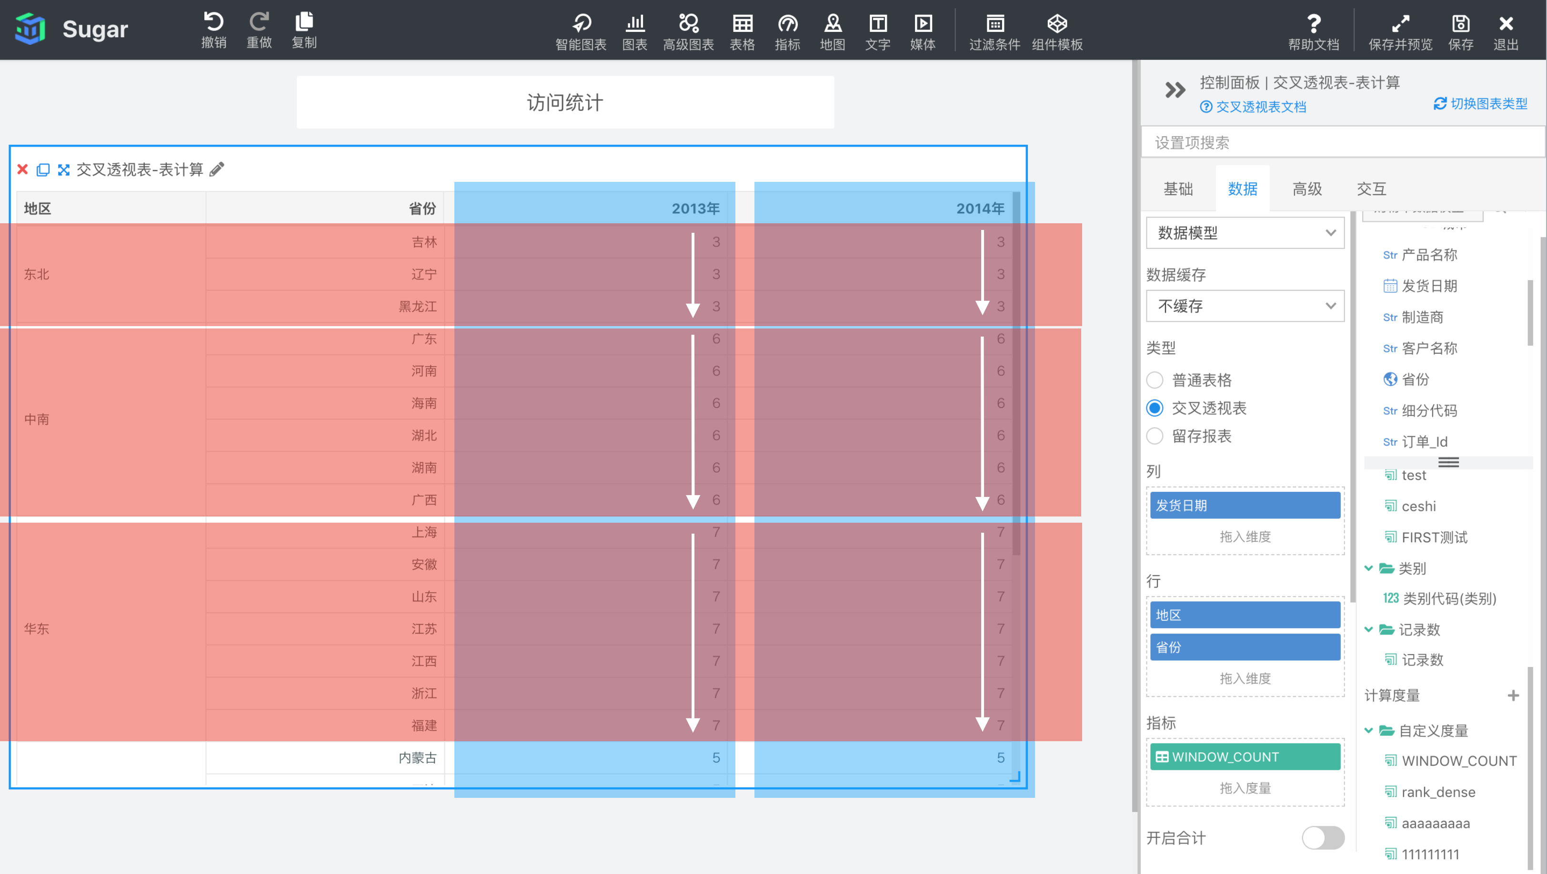Click the field list divider handle

pos(1448,462)
